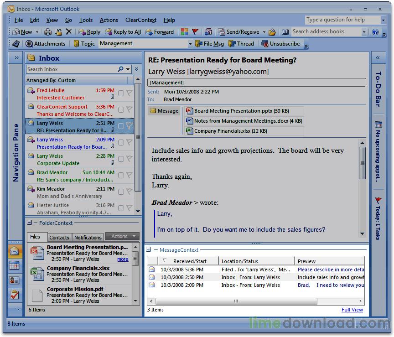
Task: Open the Tasks view in navigation pane
Action: 14,295
